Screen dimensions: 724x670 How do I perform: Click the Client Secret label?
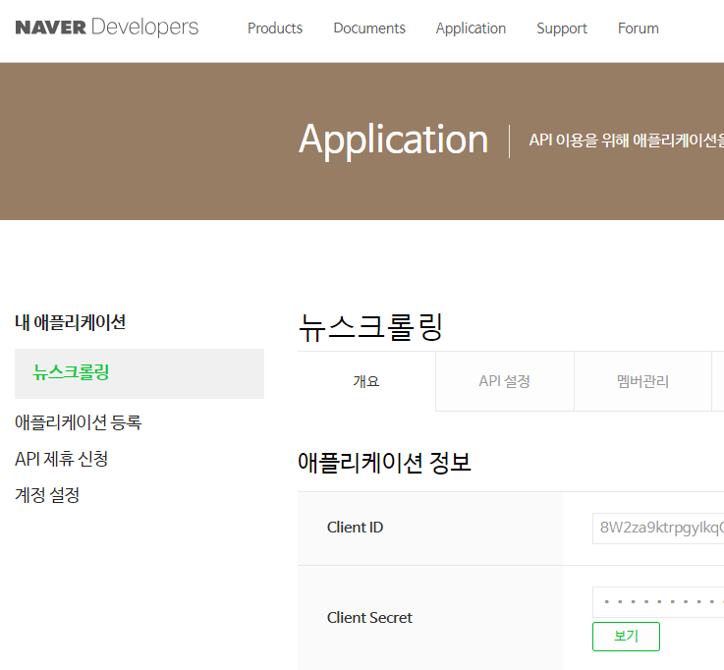coord(369,618)
